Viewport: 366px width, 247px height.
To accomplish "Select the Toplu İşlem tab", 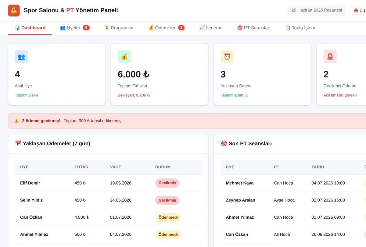I will tap(300, 28).
